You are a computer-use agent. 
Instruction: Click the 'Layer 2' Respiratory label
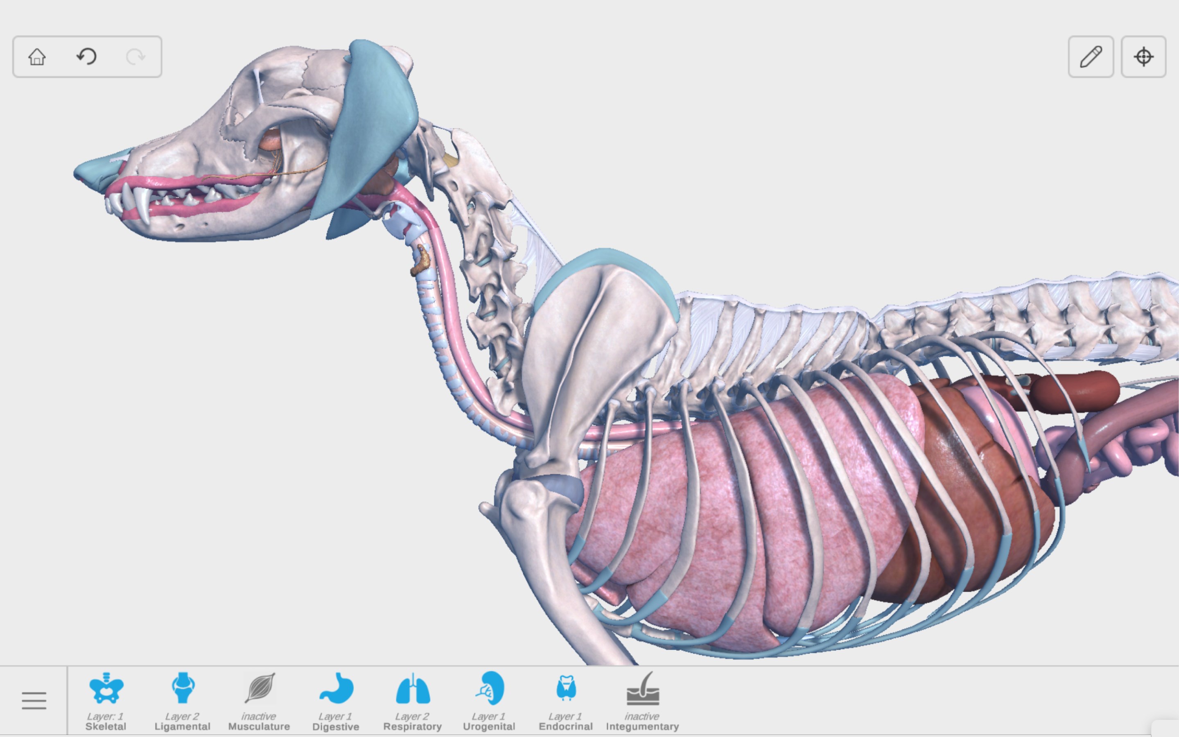(412, 716)
